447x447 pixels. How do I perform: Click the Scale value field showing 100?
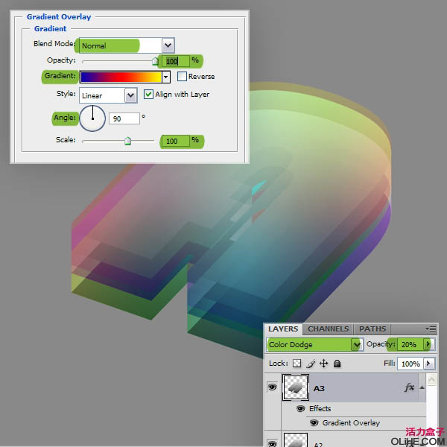click(x=176, y=141)
